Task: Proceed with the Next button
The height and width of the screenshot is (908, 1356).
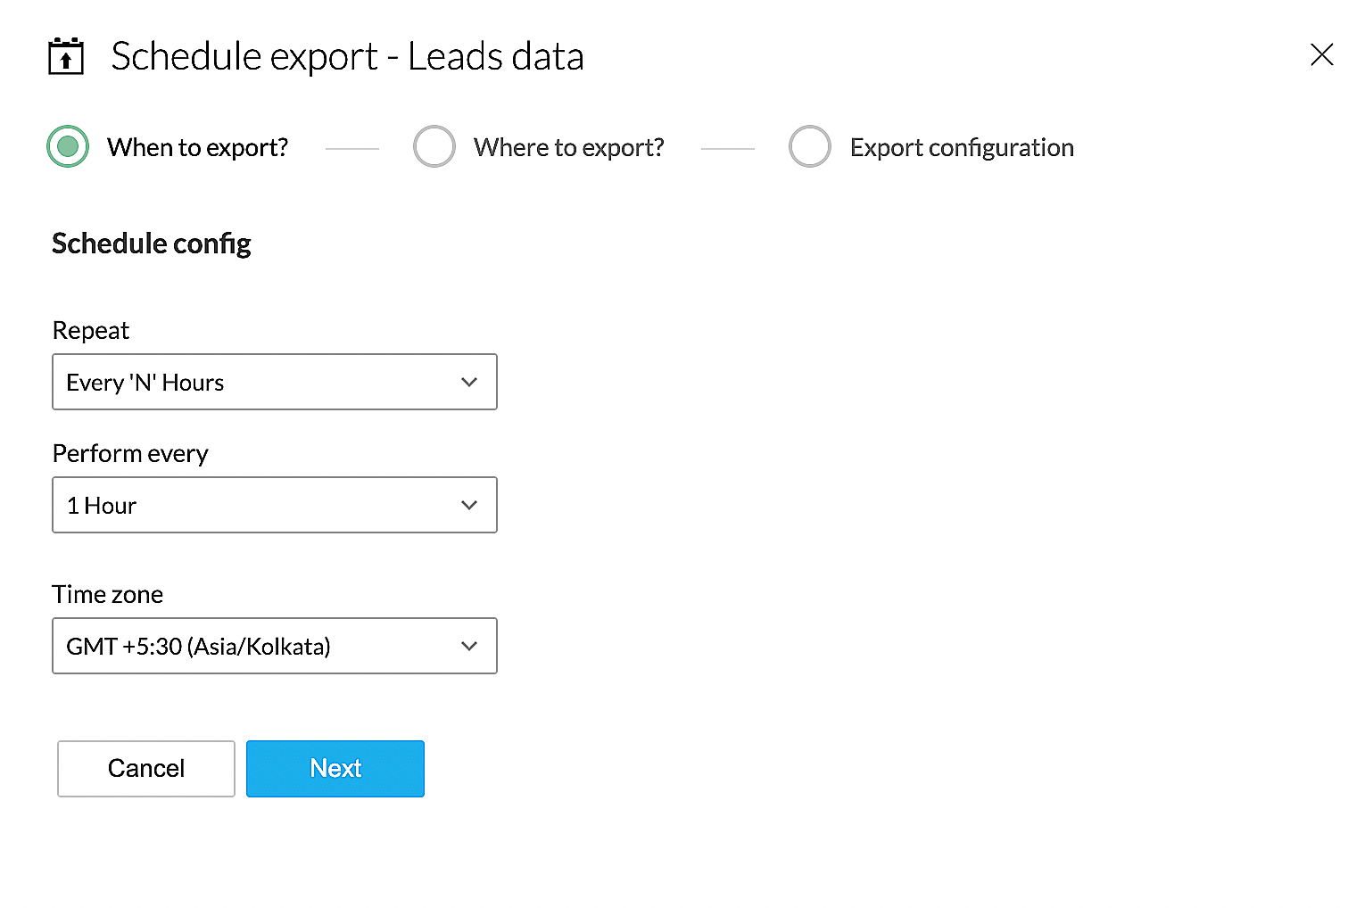Action: [335, 769]
